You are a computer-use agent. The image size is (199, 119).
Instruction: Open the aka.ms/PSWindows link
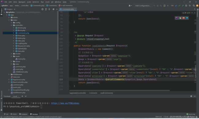pyautogui.click(x=65, y=103)
